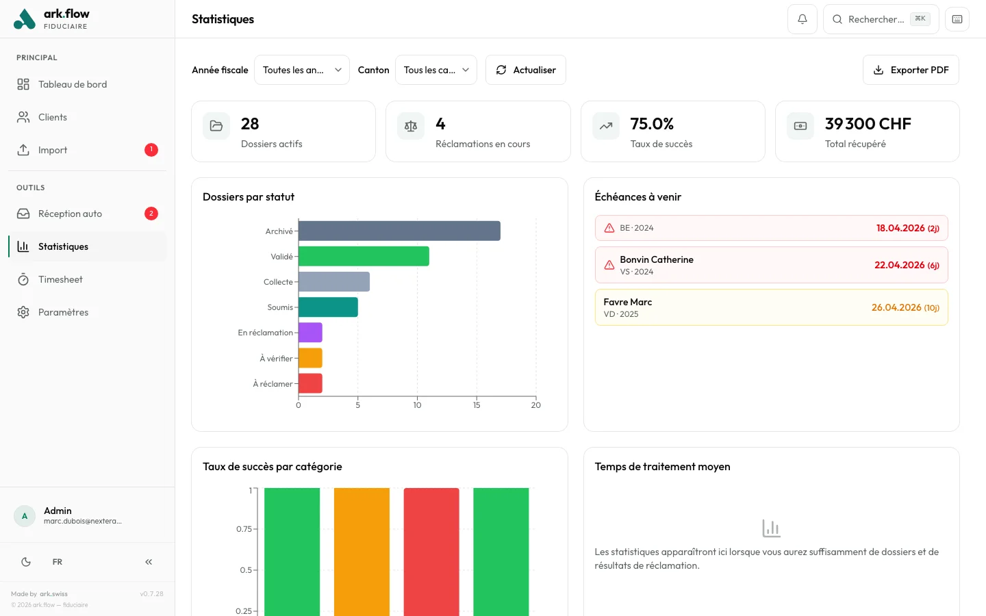Click the Taux de succès trend icon
This screenshot has width=986, height=616.
coord(605,126)
